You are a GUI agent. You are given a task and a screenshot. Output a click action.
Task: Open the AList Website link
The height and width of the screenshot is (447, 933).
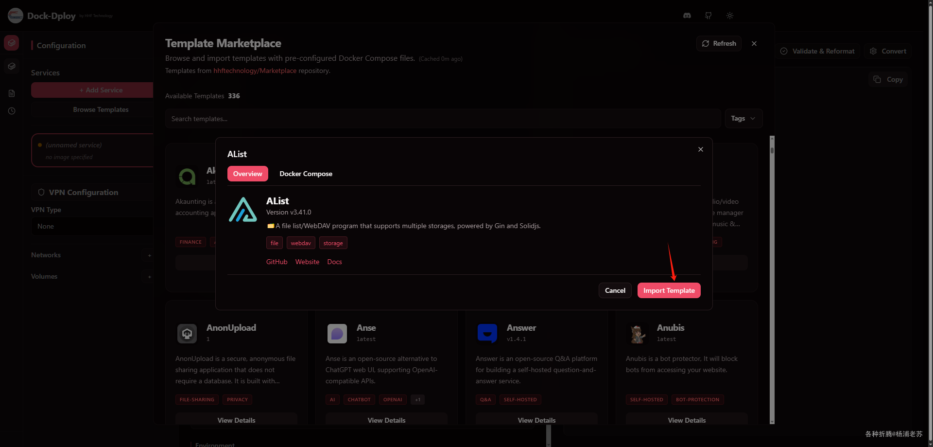pyautogui.click(x=308, y=262)
